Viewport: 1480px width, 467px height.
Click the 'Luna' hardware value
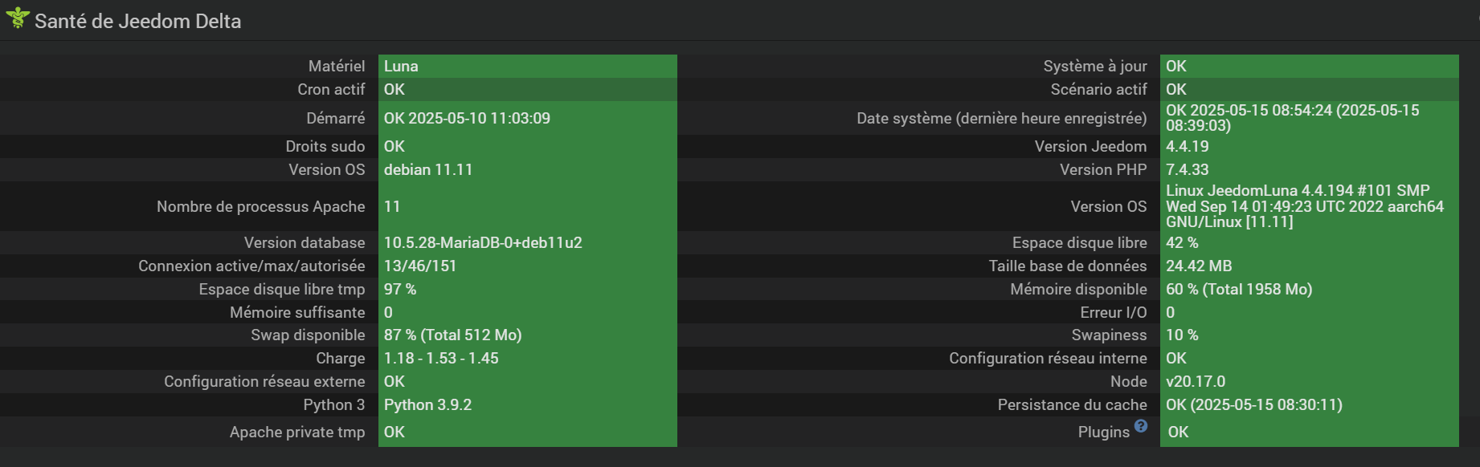pos(401,66)
